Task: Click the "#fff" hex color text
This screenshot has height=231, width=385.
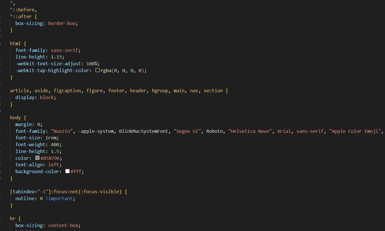Action: 76,171
